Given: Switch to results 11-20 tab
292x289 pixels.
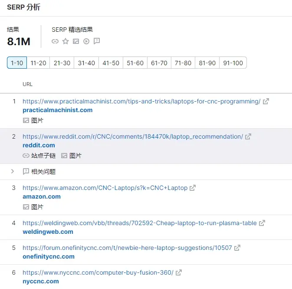Looking at the screenshot, I should [38, 63].
